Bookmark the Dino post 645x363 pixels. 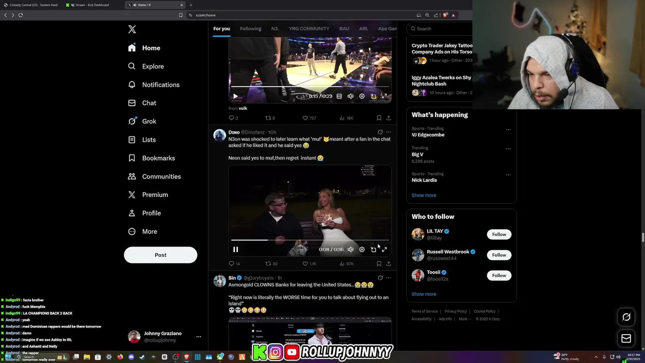click(379, 264)
